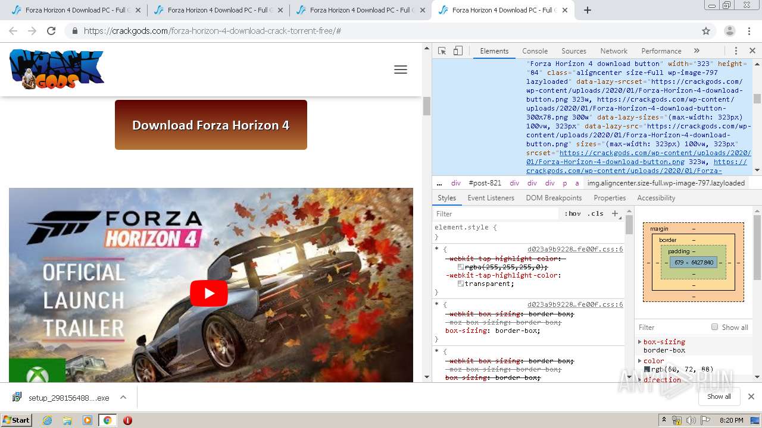Screen dimensions: 762x428
Task: Open the Accessibility pane
Action: tap(656, 198)
